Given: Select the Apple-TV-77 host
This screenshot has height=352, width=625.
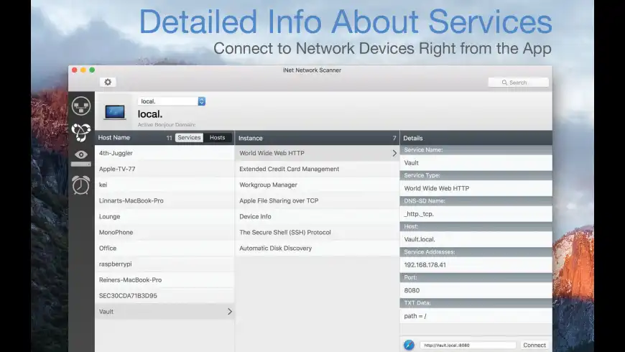Looking at the screenshot, I should pos(165,169).
